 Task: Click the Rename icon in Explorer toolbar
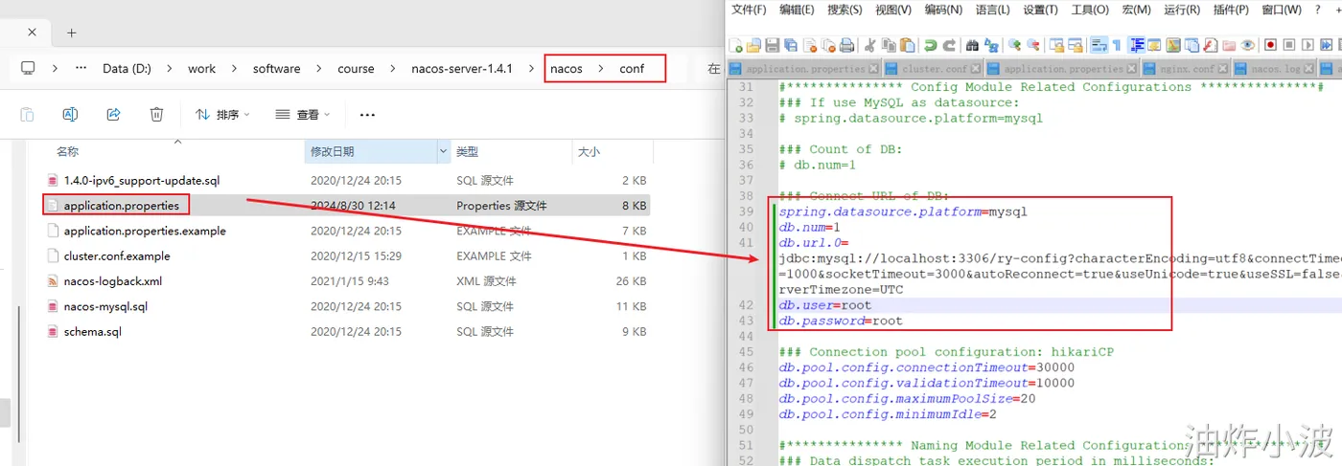pyautogui.click(x=70, y=114)
